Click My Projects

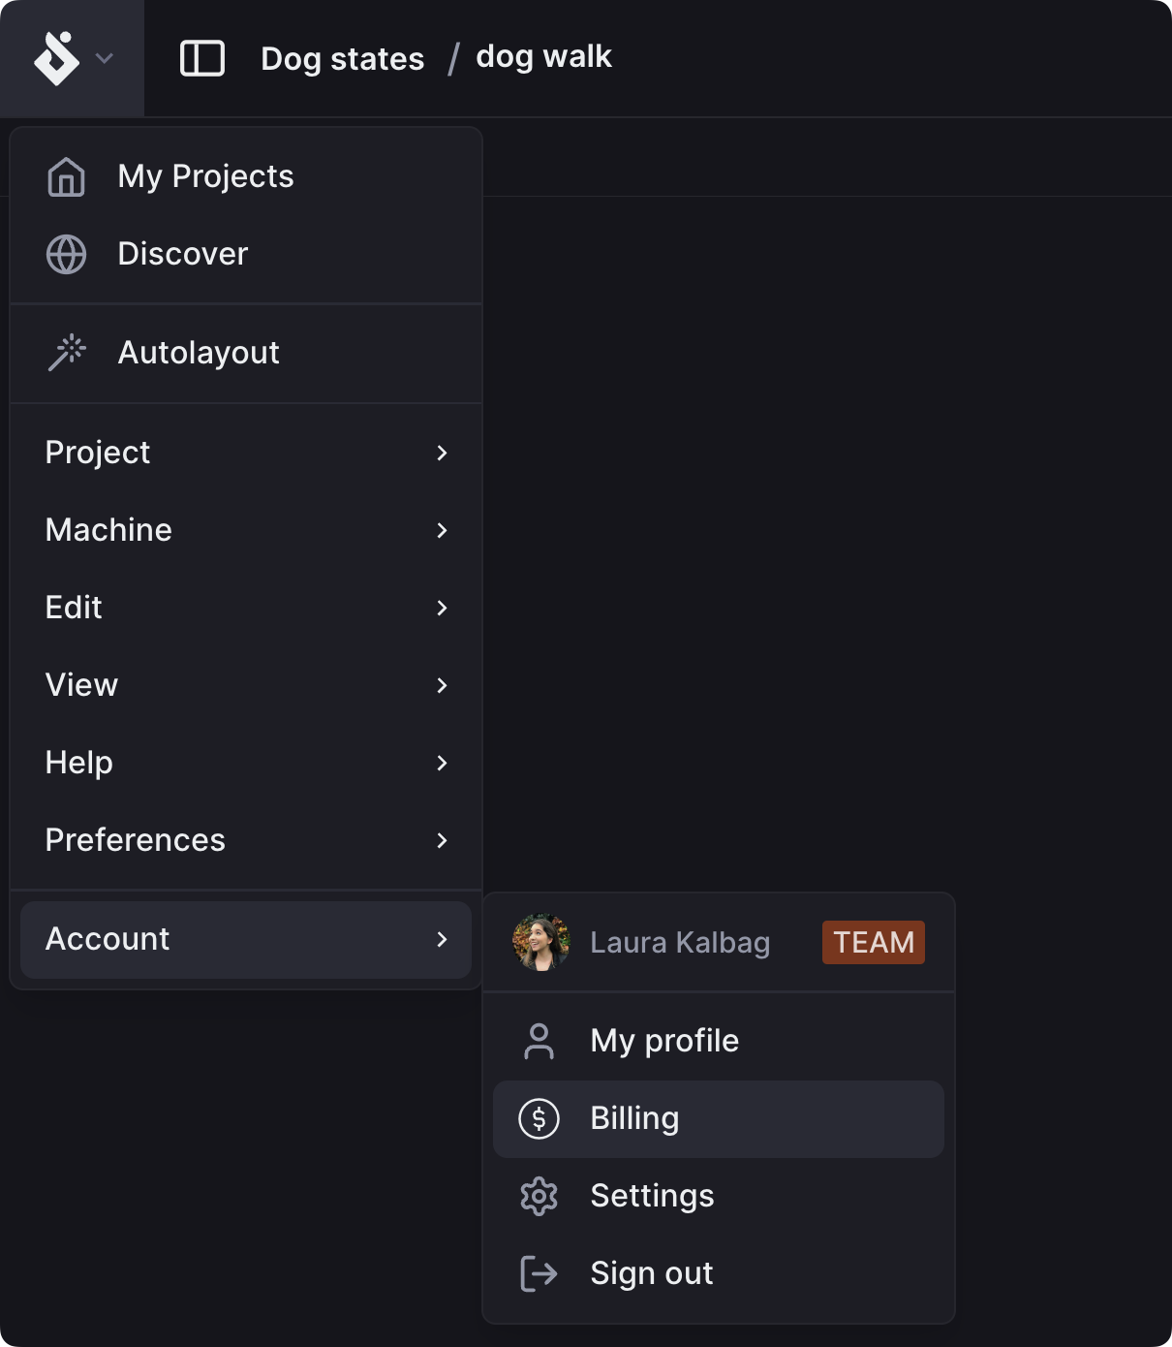pos(205,176)
